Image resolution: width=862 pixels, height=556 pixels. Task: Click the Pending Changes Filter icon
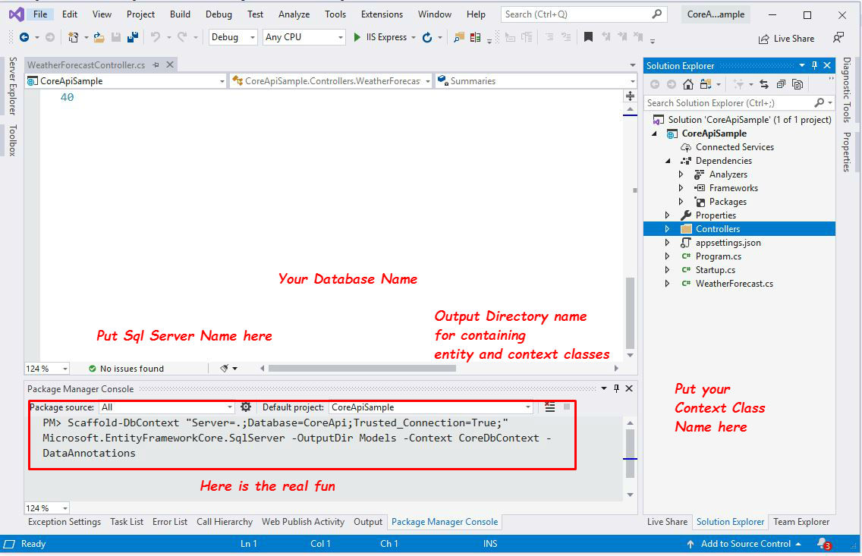click(739, 84)
